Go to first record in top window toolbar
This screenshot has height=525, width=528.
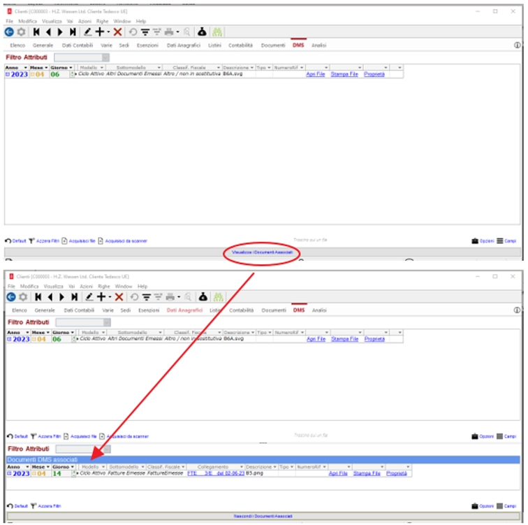[36, 32]
